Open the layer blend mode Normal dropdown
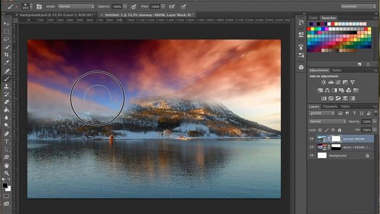The width and height of the screenshot is (380, 214). coord(327,121)
